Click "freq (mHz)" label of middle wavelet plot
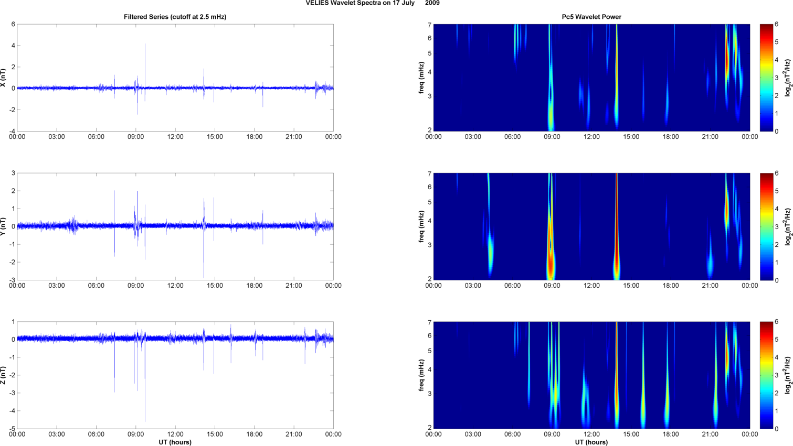The width and height of the screenshot is (793, 446). click(x=421, y=226)
